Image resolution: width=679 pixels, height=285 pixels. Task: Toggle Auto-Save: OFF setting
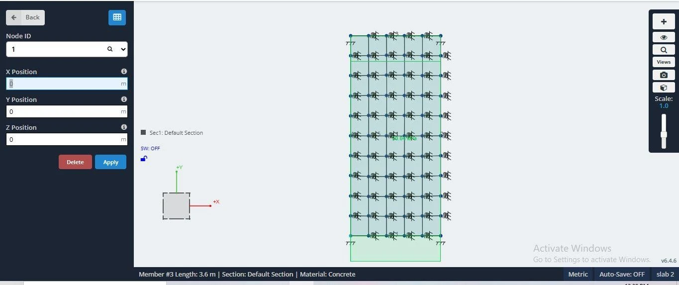coord(622,274)
